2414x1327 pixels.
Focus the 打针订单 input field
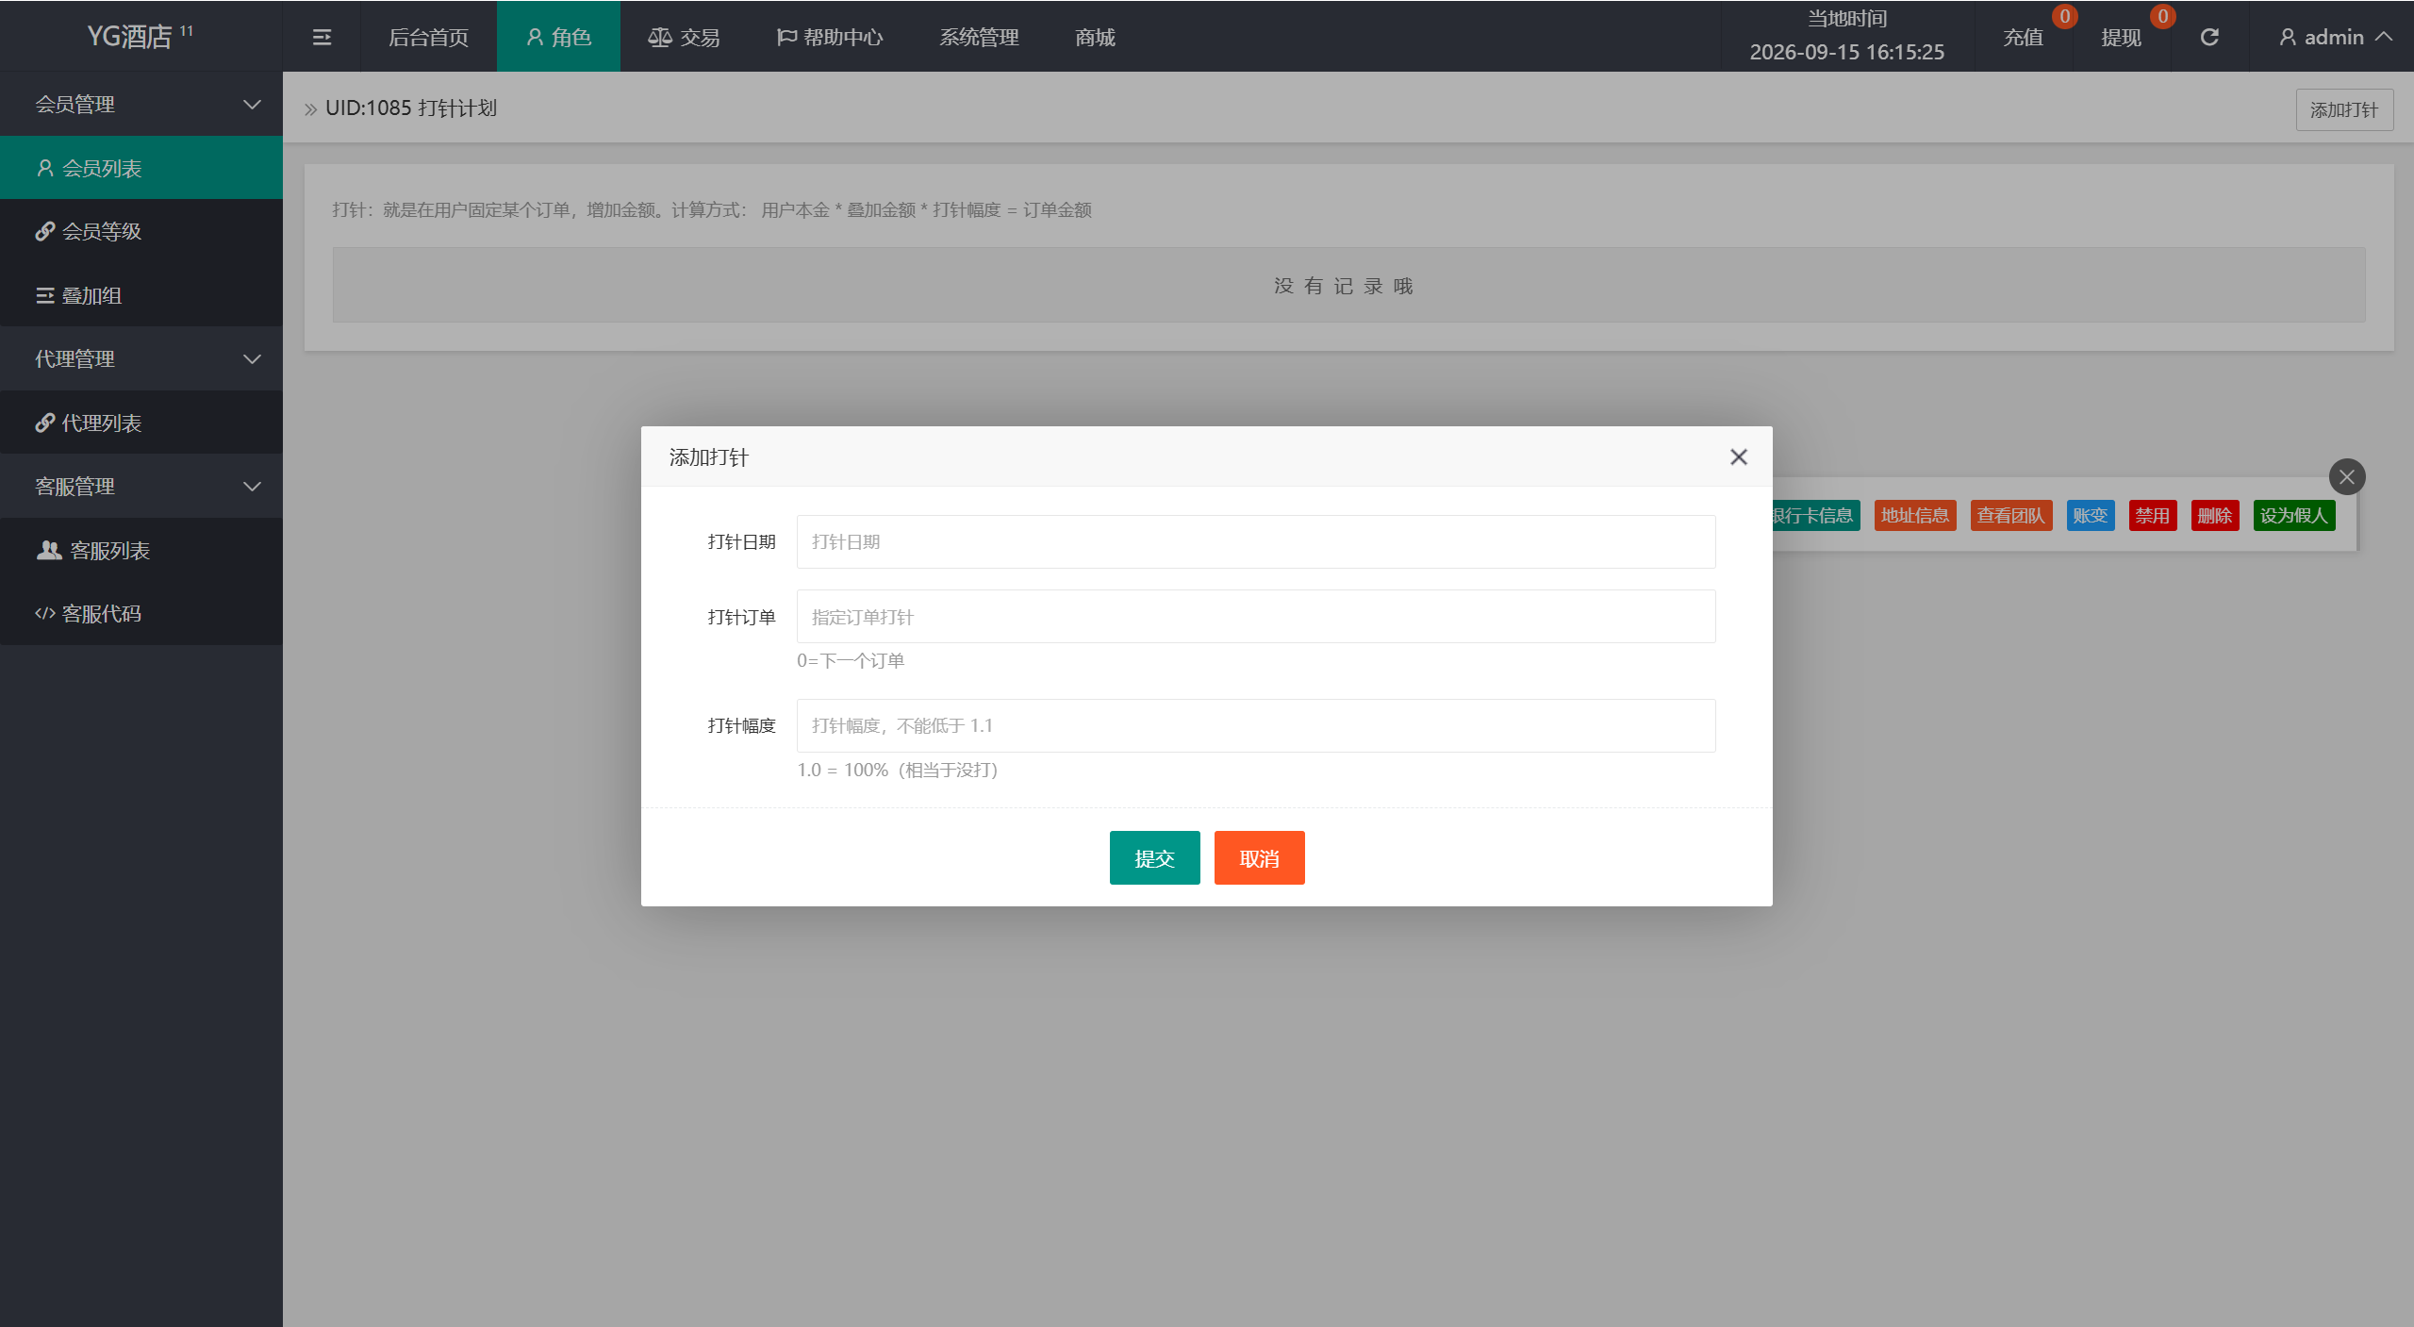click(x=1256, y=617)
